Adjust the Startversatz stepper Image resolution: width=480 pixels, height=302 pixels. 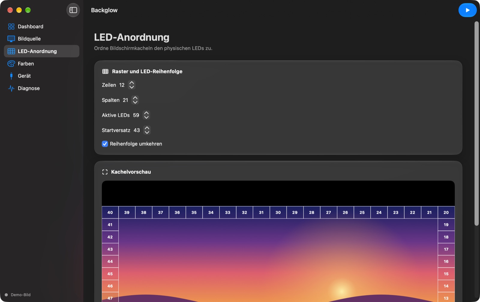point(147,130)
